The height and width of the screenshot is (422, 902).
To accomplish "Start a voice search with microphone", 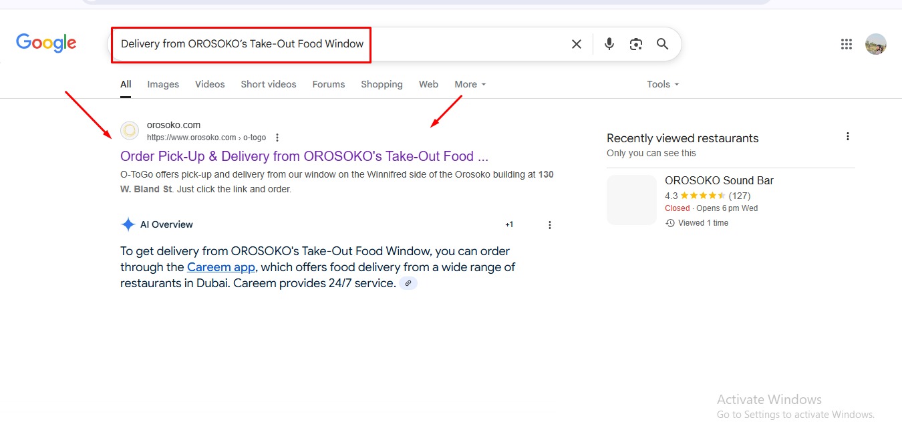I will pos(609,44).
